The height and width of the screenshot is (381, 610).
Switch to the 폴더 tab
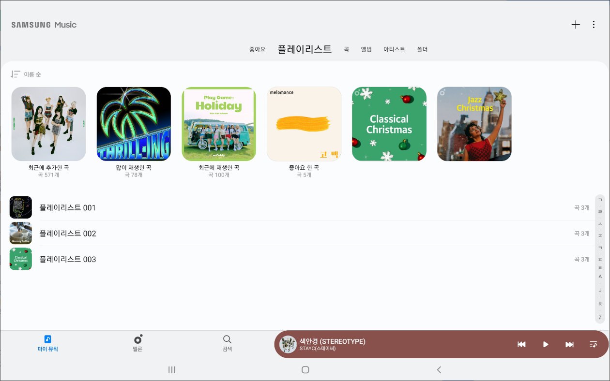[x=422, y=49]
